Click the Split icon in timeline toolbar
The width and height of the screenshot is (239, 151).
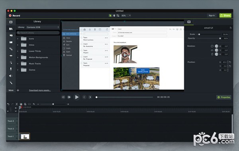(x=29, y=104)
